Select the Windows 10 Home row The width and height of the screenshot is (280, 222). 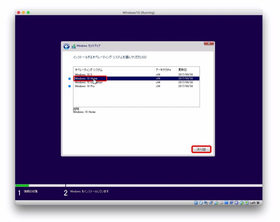pos(136,78)
